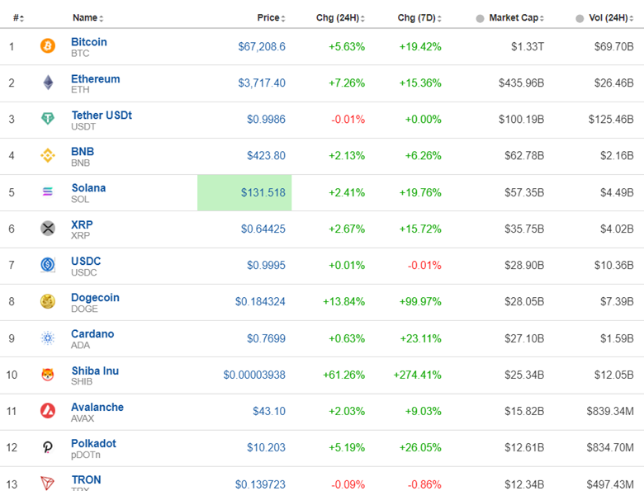Sort table by rank number column

tap(18, 18)
